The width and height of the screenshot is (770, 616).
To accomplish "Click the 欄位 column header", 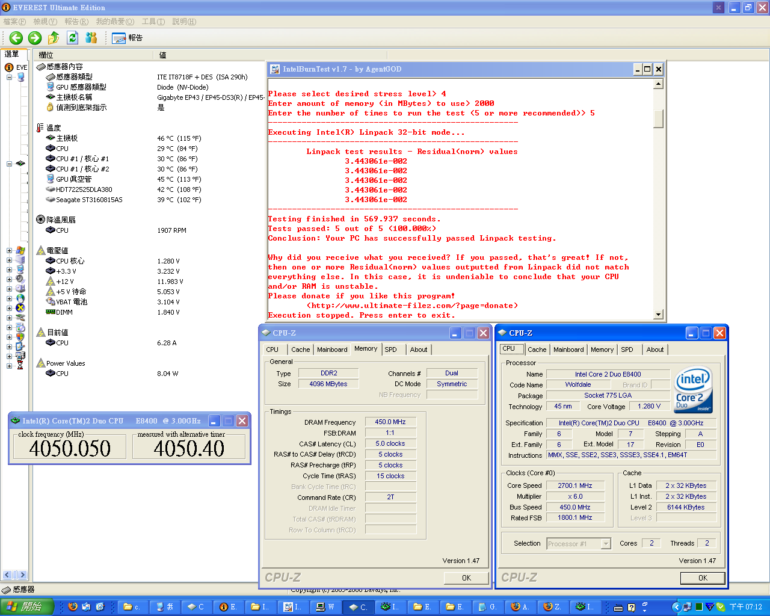I will [93, 55].
